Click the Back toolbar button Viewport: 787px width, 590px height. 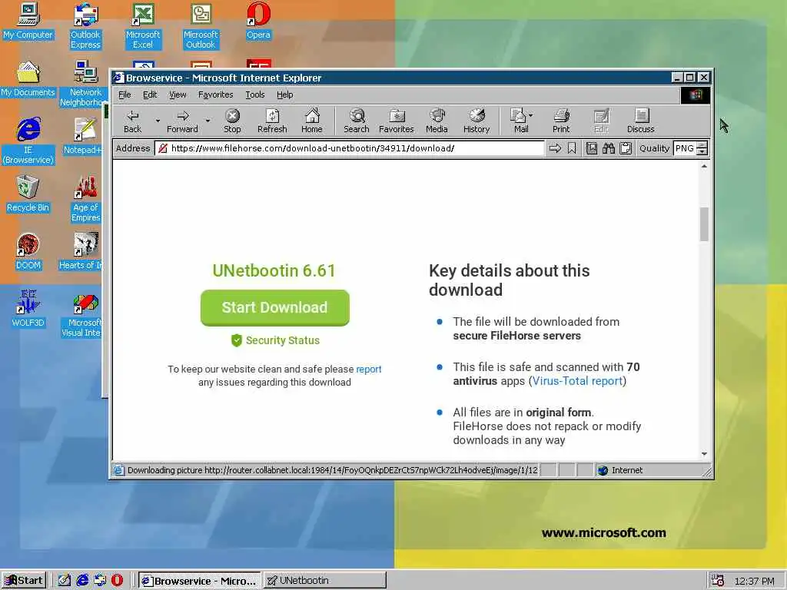tap(133, 121)
